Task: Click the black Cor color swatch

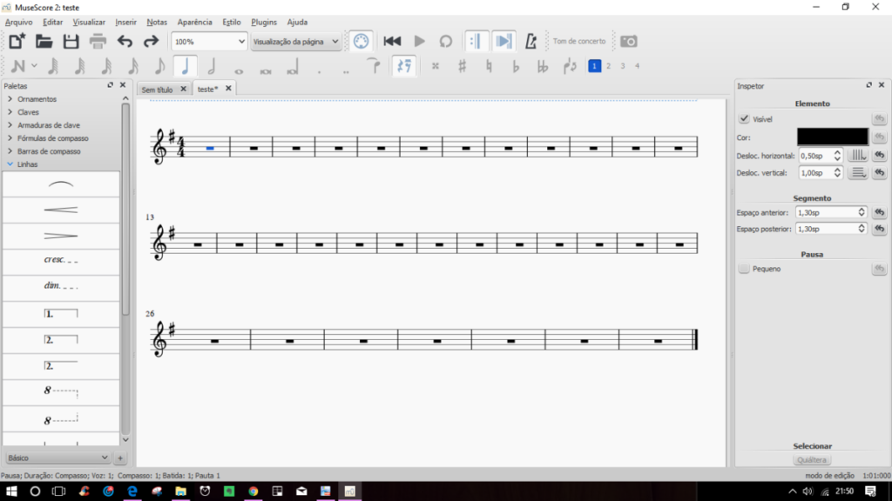Action: [x=832, y=137]
